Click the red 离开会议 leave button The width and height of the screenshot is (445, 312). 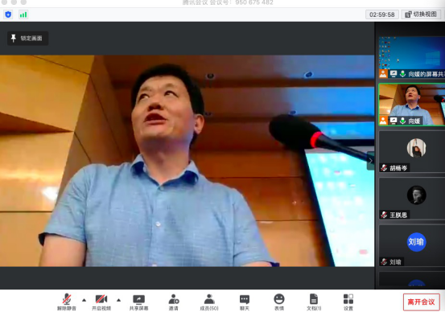422,302
